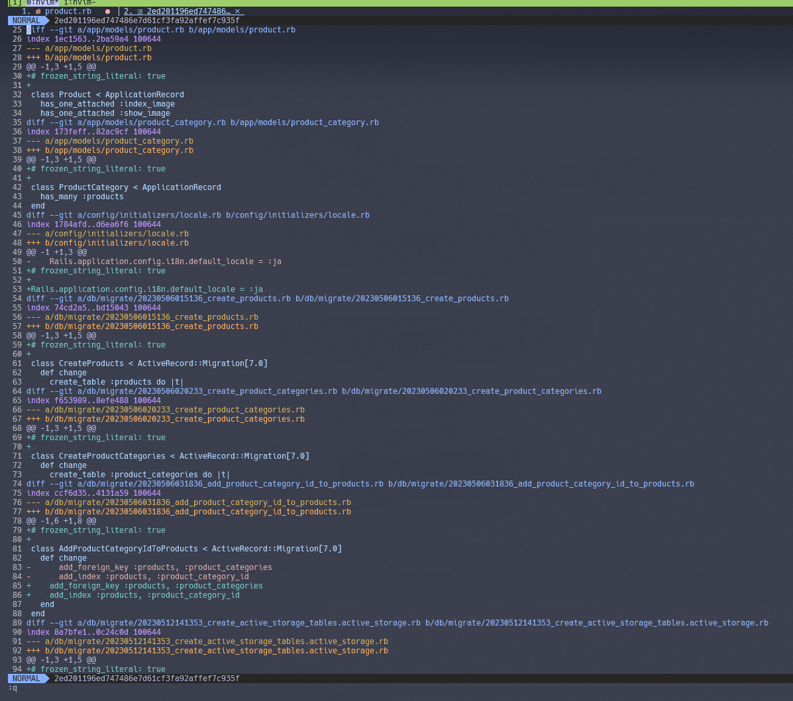
Task: Click '--- a/app/models/product.rb' line
Action: coord(89,48)
